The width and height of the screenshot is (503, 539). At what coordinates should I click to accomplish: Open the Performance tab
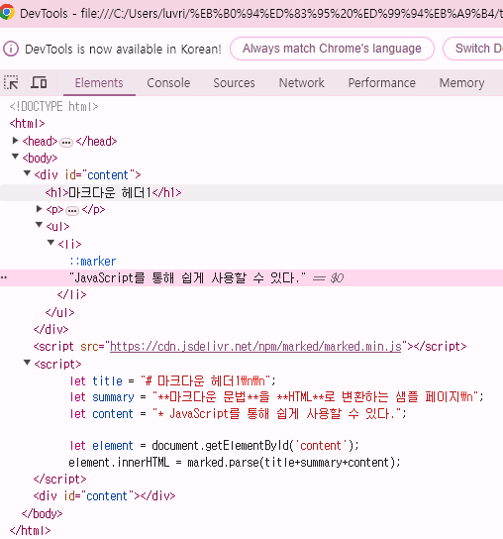pos(382,83)
